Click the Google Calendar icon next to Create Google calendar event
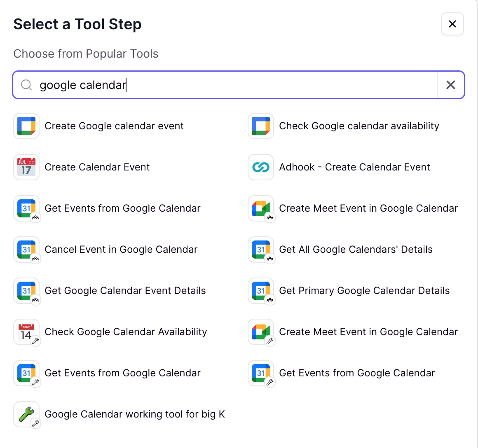This screenshot has width=478, height=448. pyautogui.click(x=26, y=126)
